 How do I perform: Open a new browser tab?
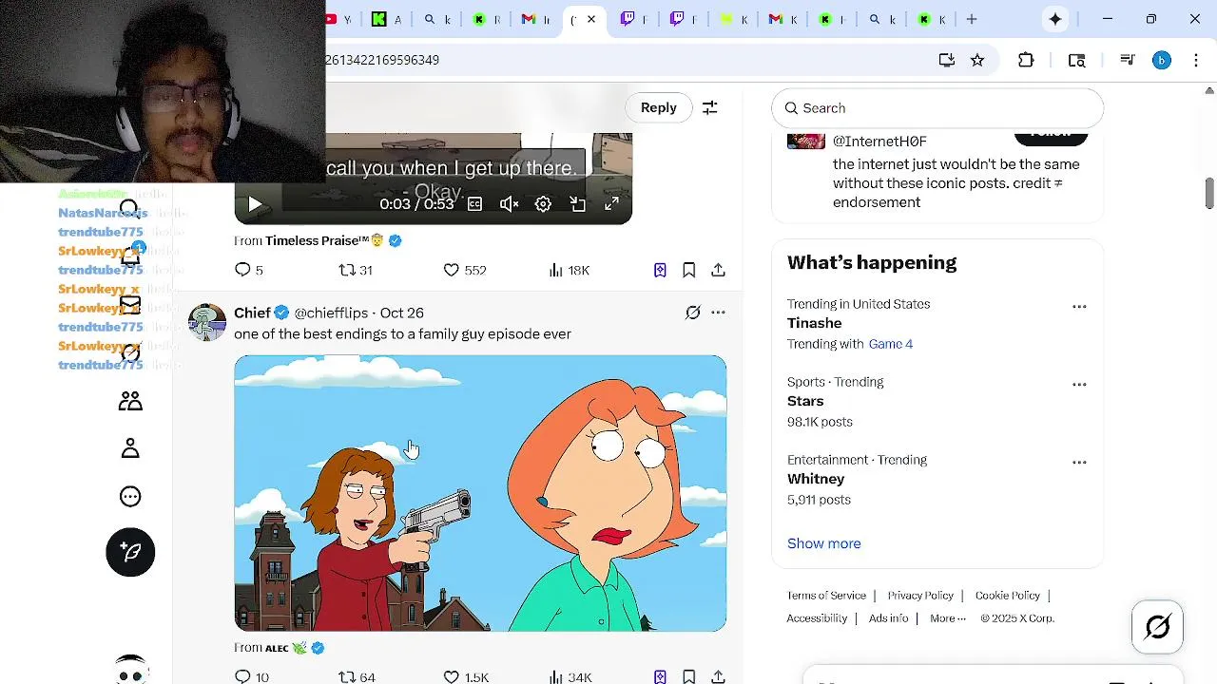(x=972, y=19)
